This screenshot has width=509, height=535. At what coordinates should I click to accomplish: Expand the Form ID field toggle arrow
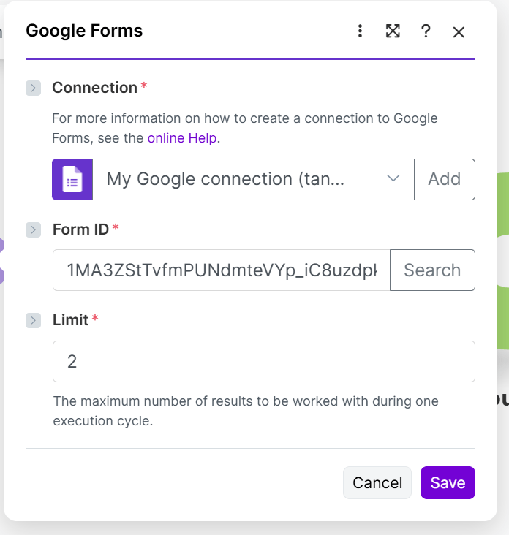pos(33,229)
